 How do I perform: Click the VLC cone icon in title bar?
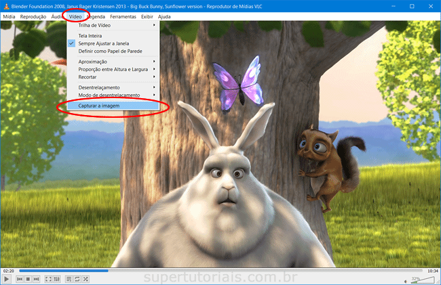point(5,5)
